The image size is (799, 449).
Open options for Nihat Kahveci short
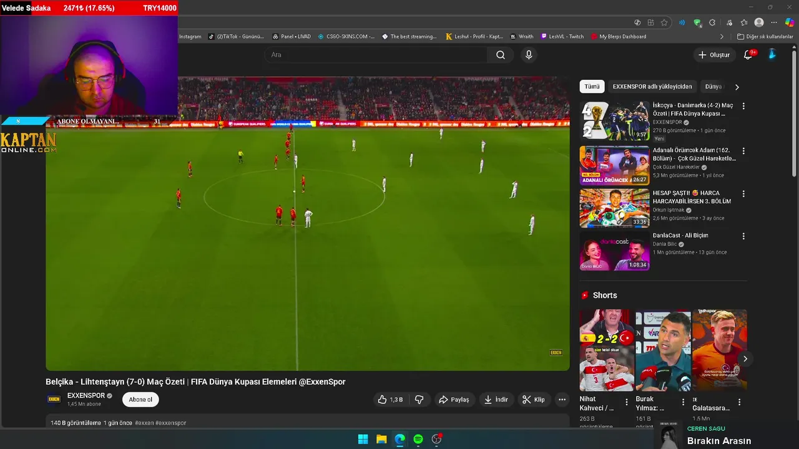pyautogui.click(x=627, y=402)
